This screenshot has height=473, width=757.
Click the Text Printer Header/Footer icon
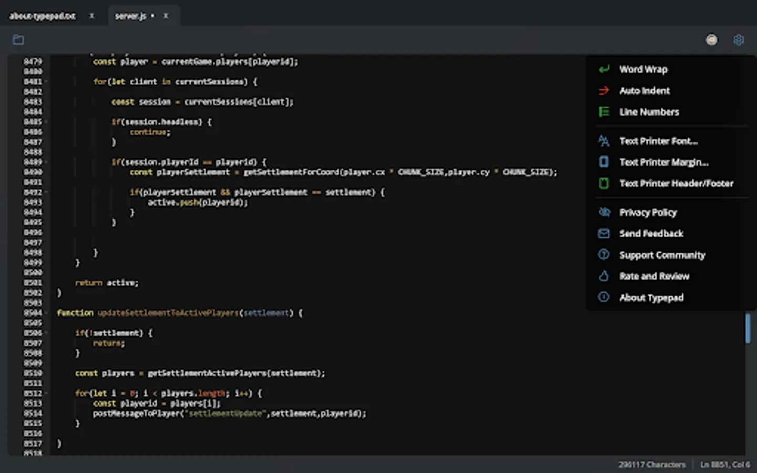click(603, 183)
